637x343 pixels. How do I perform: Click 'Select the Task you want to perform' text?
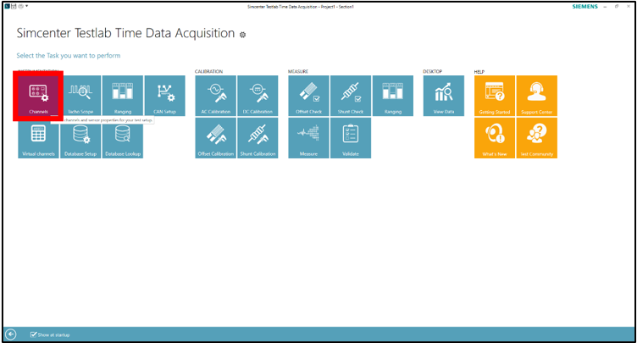69,56
